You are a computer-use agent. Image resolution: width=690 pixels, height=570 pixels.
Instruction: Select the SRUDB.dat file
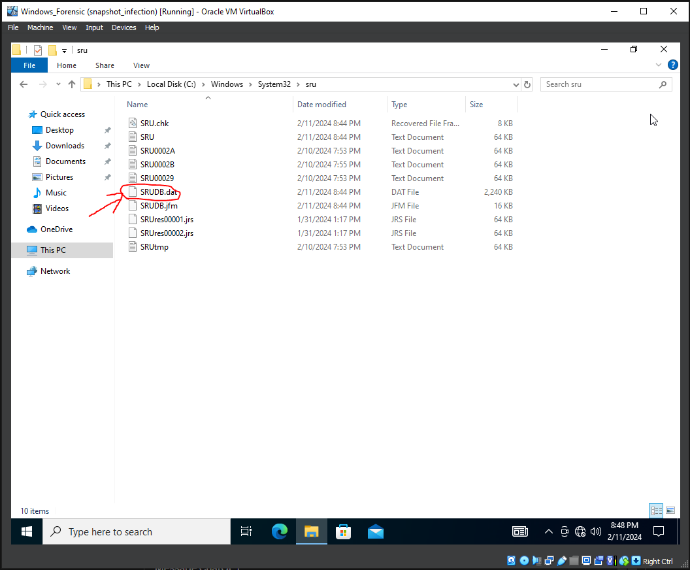click(158, 192)
